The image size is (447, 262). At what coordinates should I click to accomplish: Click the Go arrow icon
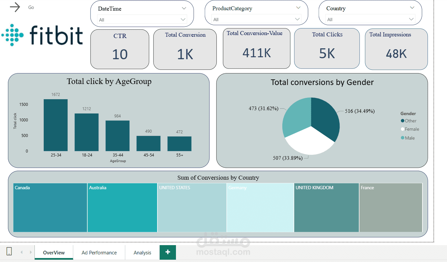pos(15,7)
